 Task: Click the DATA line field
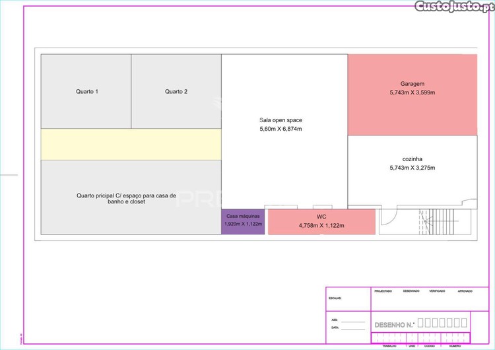pyautogui.click(x=353, y=328)
